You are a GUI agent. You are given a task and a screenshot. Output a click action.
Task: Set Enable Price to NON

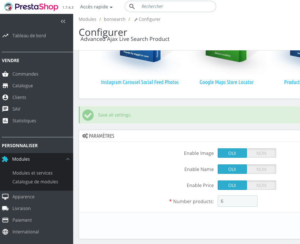click(x=261, y=185)
